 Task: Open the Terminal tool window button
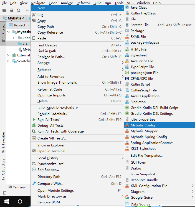(17, 187)
